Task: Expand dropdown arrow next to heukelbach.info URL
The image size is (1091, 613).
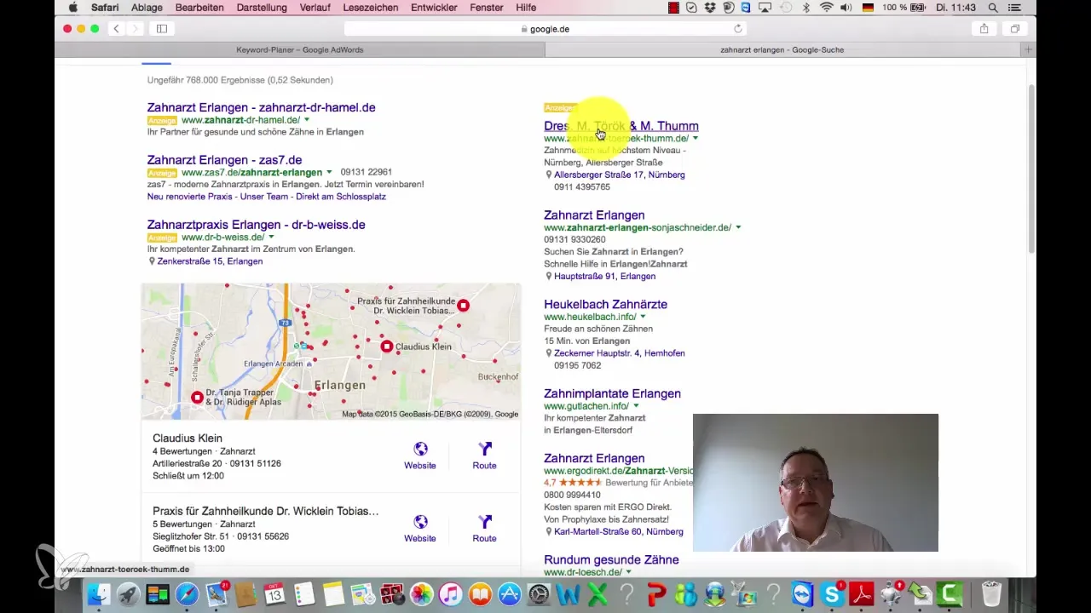Action: (x=643, y=317)
